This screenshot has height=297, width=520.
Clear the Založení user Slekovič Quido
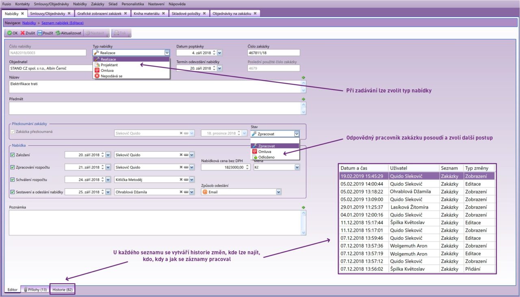[x=181, y=155]
